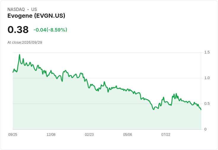218x150 pixels.
Task: Click the 07/22 date axis label
Action: (166, 135)
